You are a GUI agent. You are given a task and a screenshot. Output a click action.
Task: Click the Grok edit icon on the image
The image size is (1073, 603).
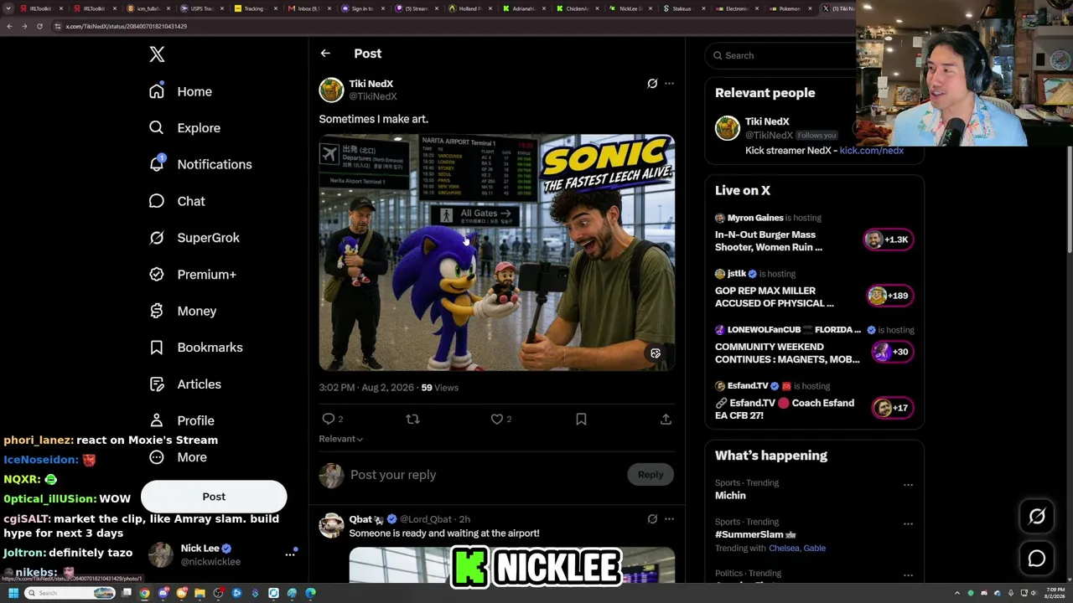(656, 353)
